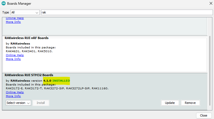The width and height of the screenshot is (214, 119).
Task: Open Online Help for RUI STM32 Boards
Action: [x=15, y=92]
